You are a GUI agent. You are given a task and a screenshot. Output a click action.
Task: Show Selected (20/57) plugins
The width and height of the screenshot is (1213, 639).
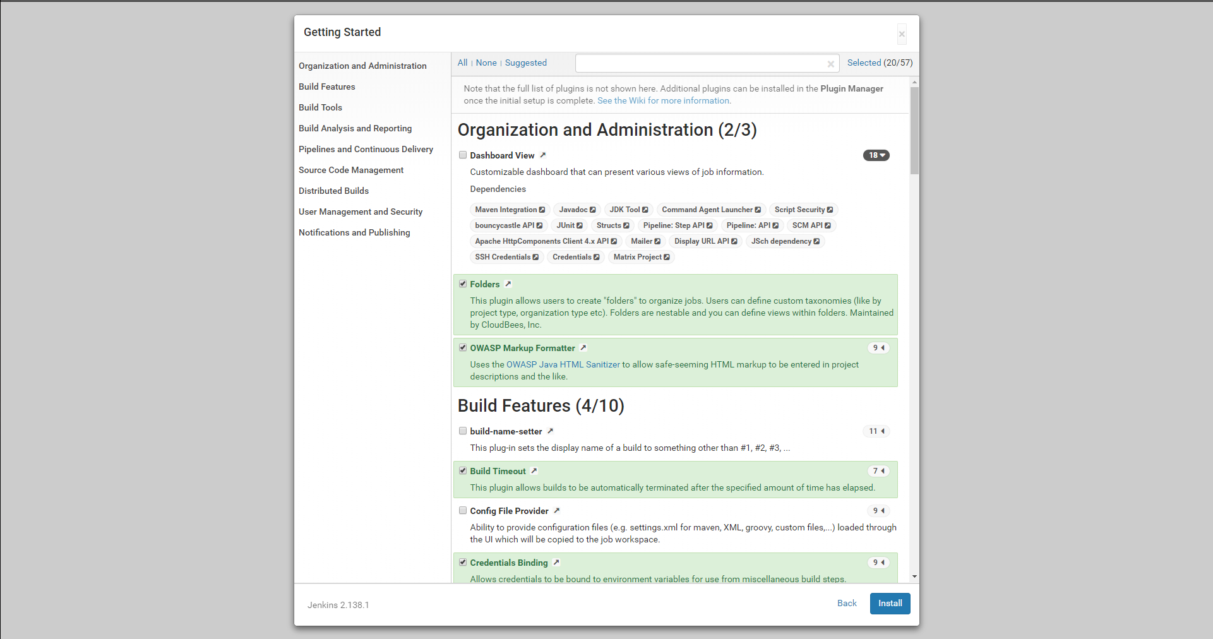pyautogui.click(x=880, y=63)
